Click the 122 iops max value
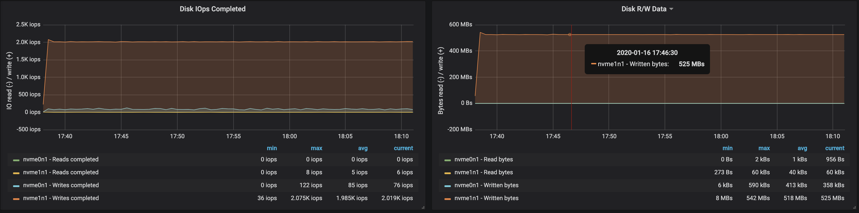The width and height of the screenshot is (859, 213). tap(311, 185)
